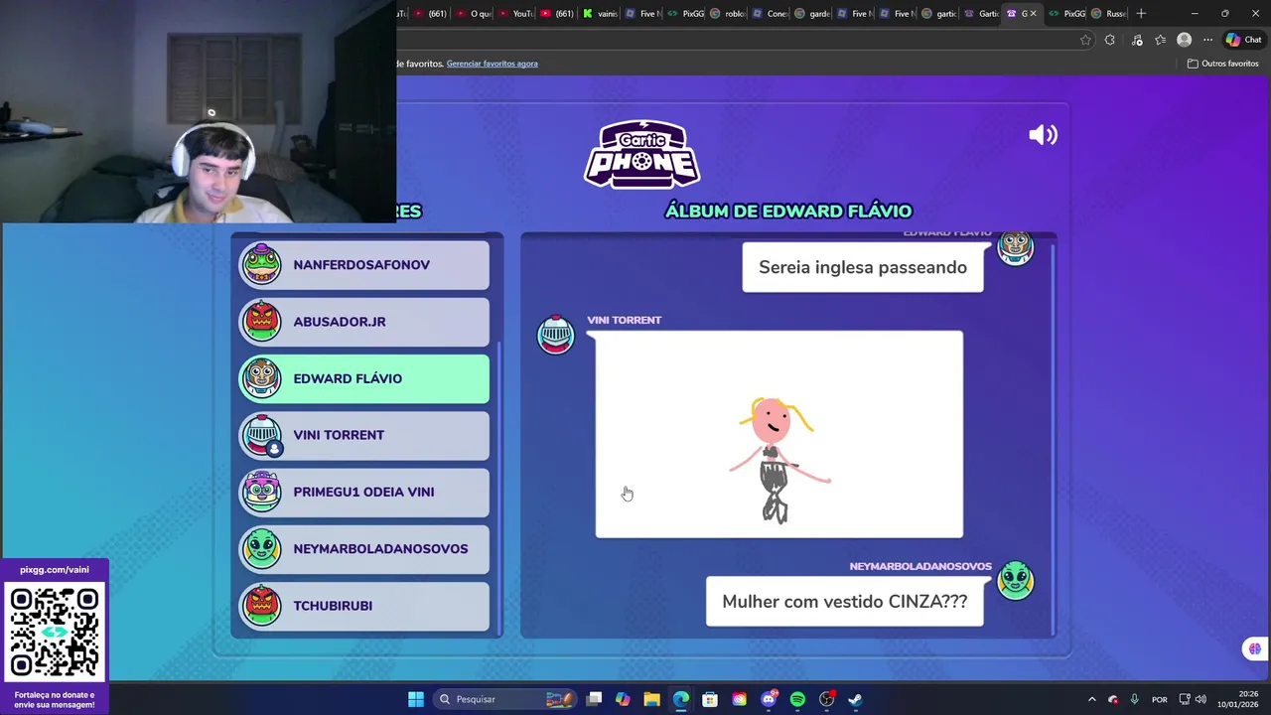
Task: Click the accessibility widget at right edge
Action: point(1255,648)
